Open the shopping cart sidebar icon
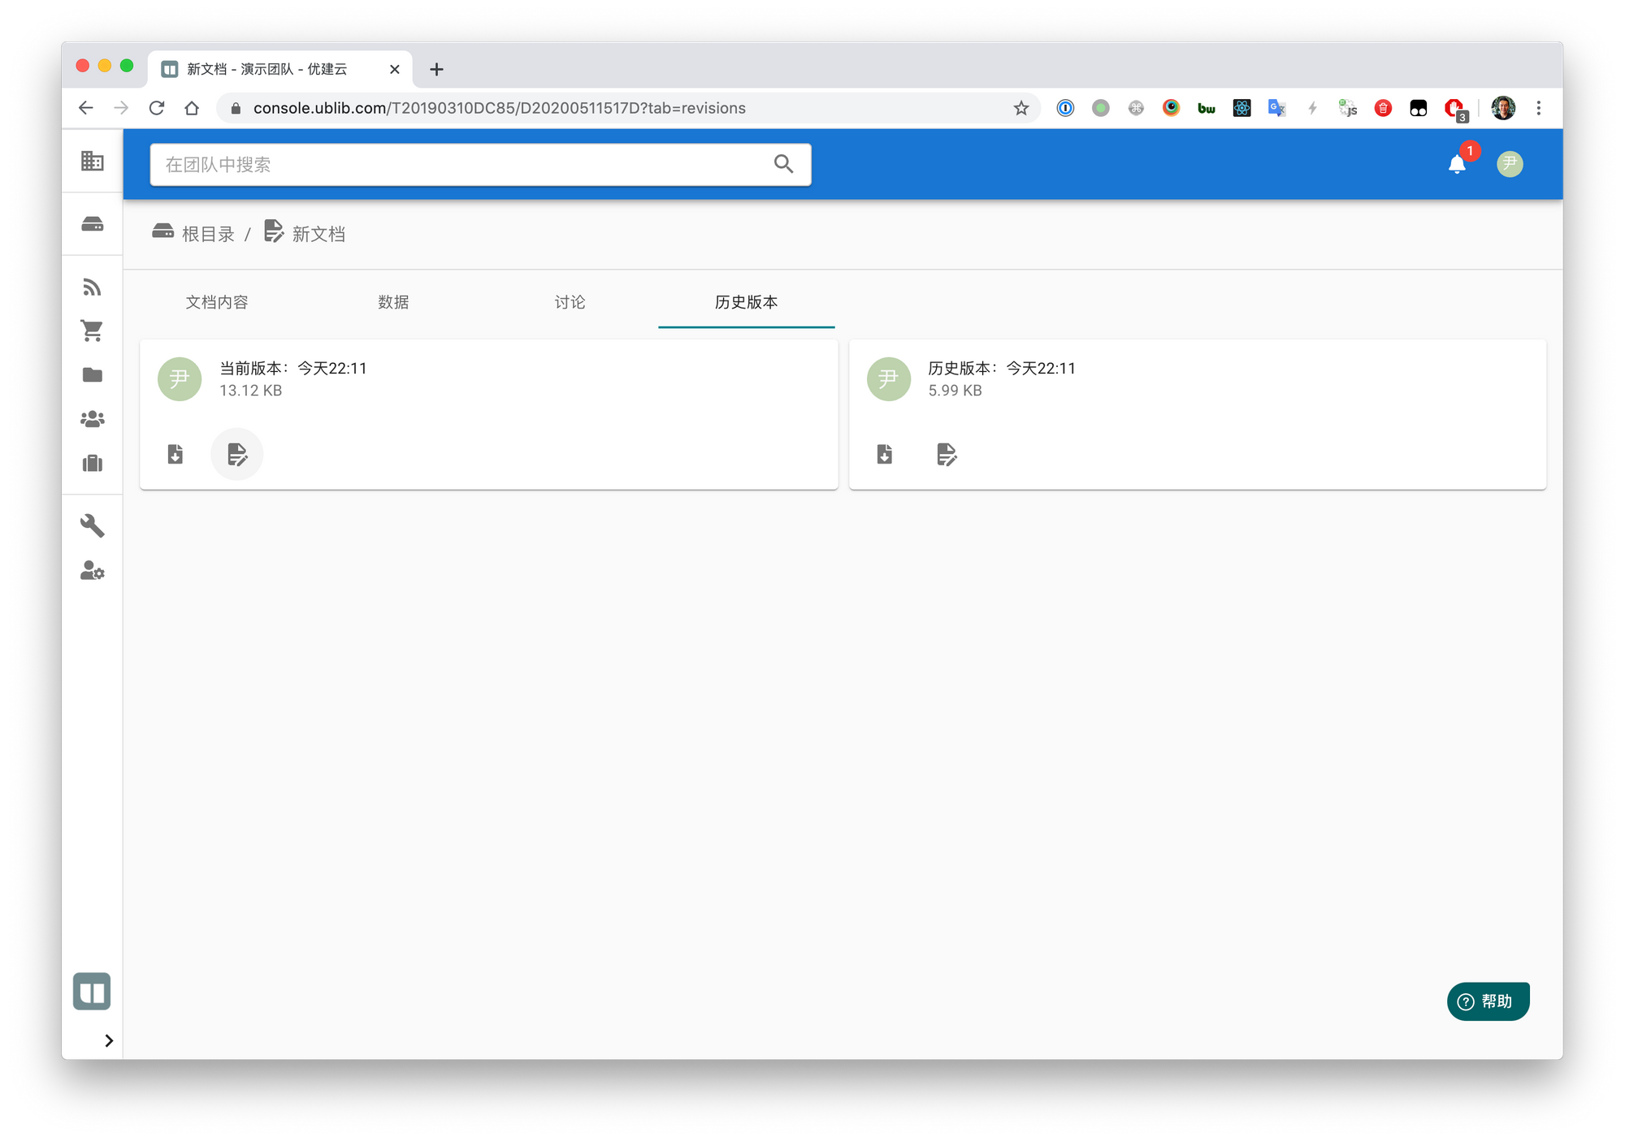 click(x=92, y=331)
